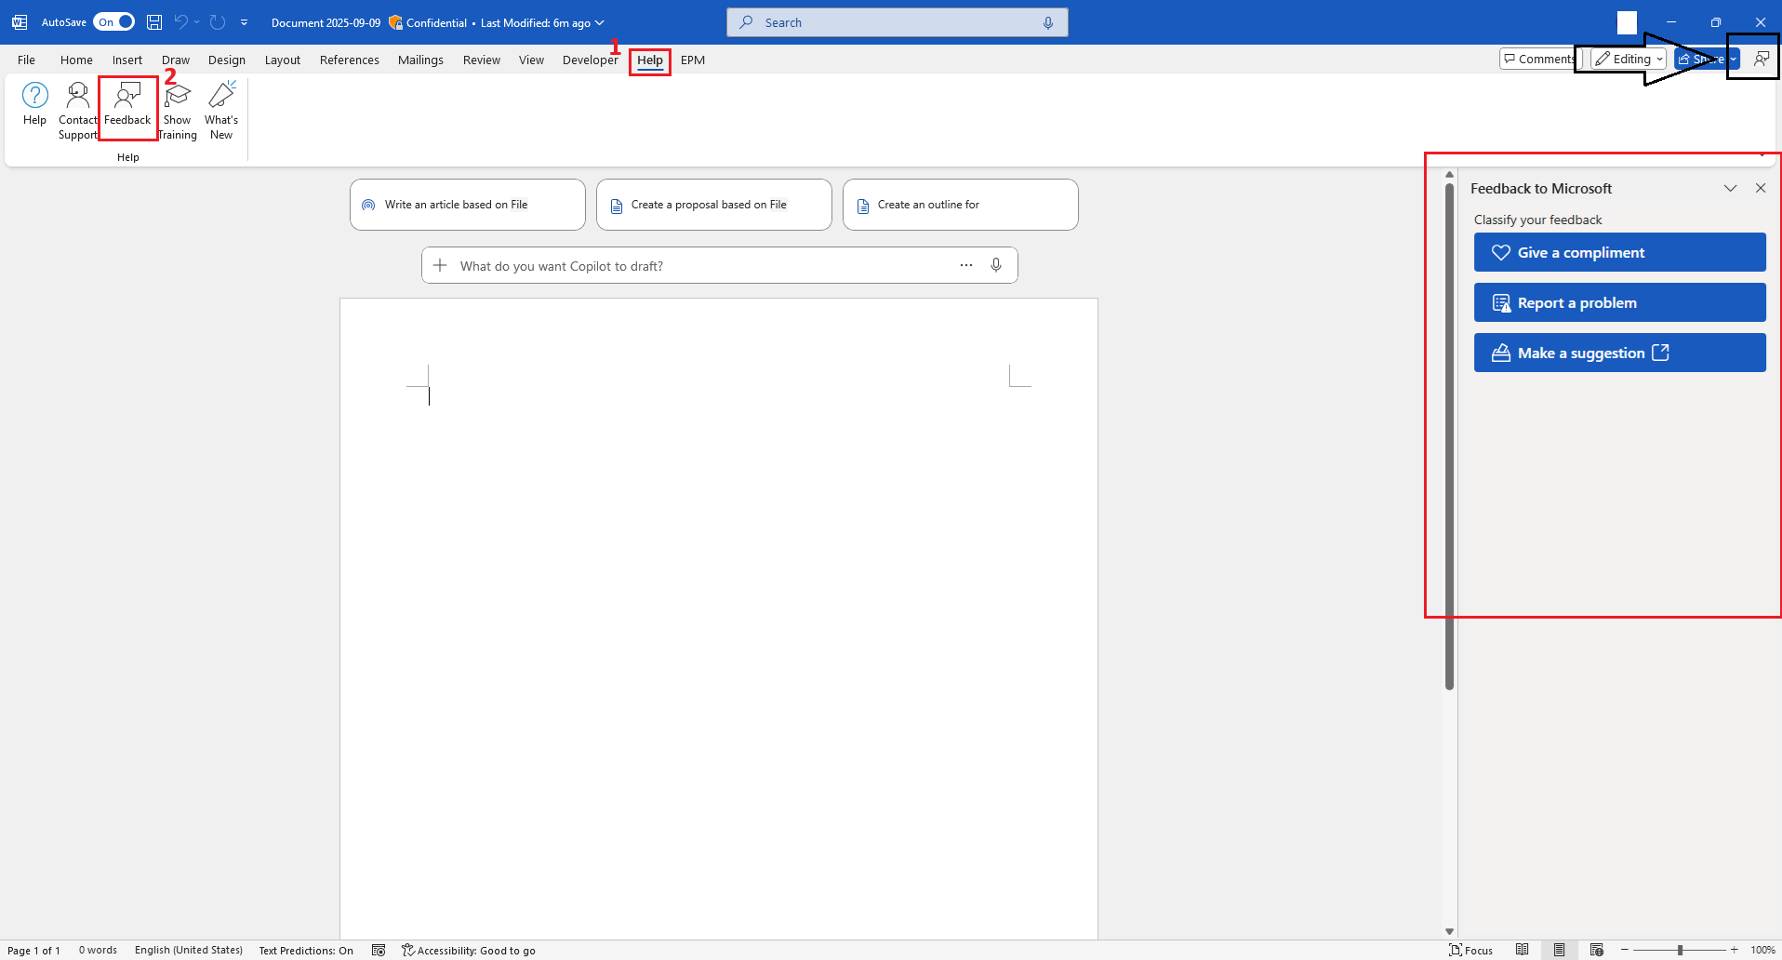Click the Make a suggestion button
This screenshot has height=960, width=1782.
[x=1619, y=353]
